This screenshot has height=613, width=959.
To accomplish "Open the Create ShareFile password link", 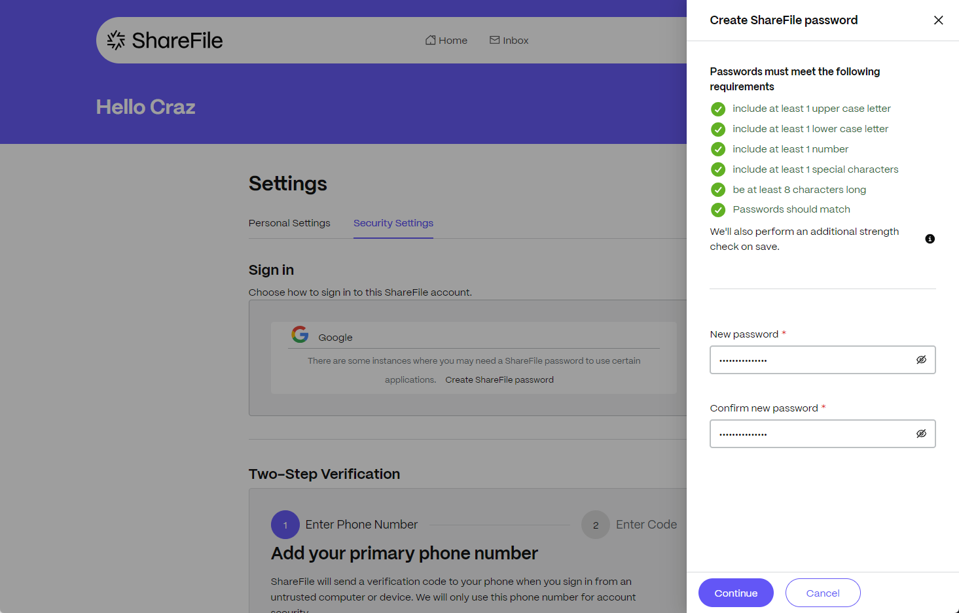I will [x=499, y=380].
